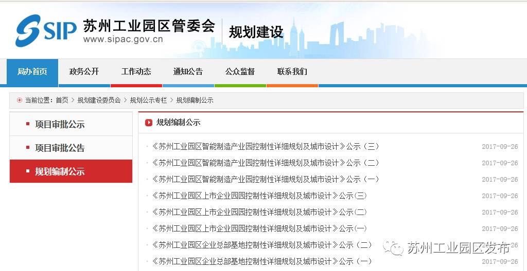Screen dimensions: 527x271
Task: Click date 2017-09-26 of 智能制造 公示（三） row
Action: tap(500, 147)
